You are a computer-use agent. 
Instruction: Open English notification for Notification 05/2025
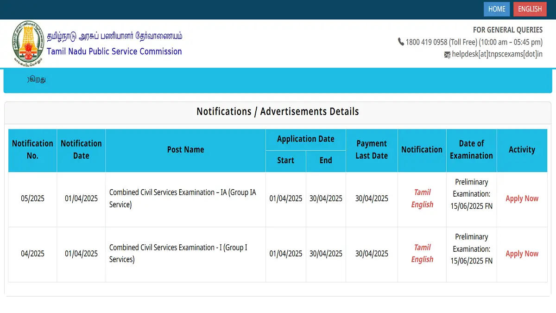[422, 204]
